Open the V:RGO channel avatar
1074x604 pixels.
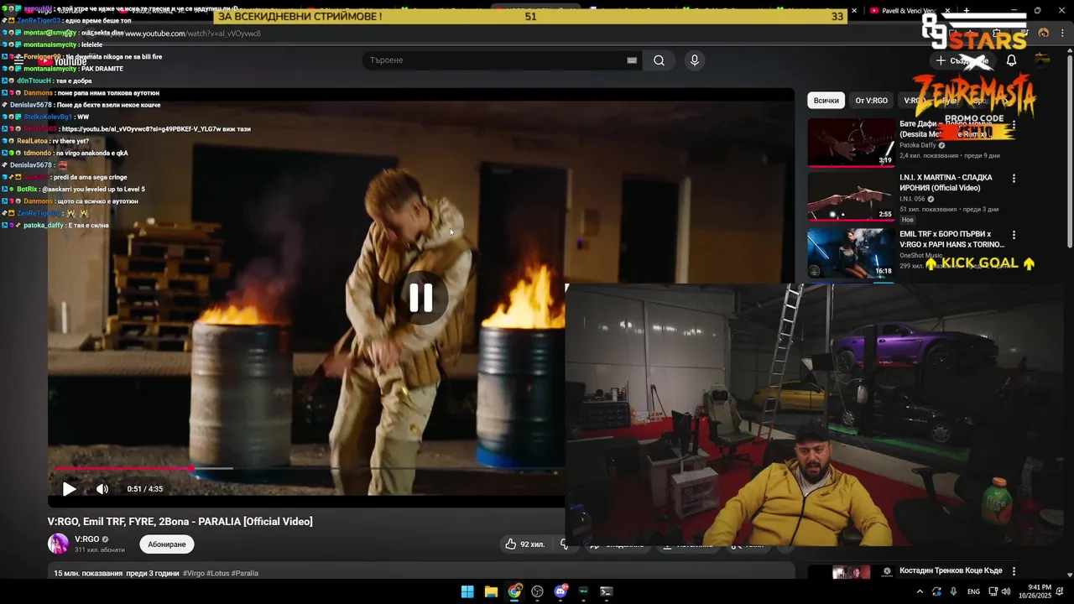(58, 544)
